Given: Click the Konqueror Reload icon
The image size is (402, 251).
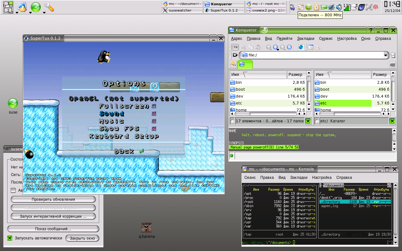Looking at the screenshot, I should click(x=290, y=47).
